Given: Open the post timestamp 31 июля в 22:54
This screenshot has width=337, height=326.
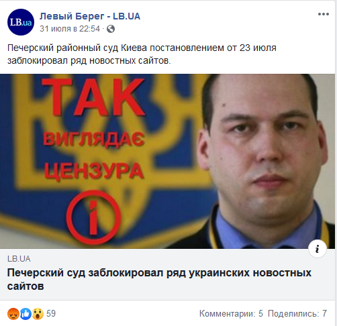Looking at the screenshot, I should pos(70,29).
